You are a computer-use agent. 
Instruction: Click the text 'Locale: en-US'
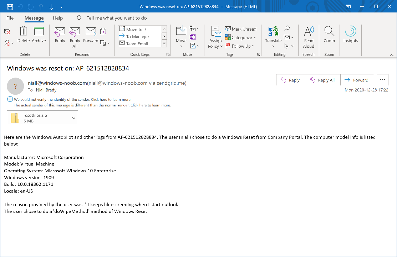(x=19, y=191)
